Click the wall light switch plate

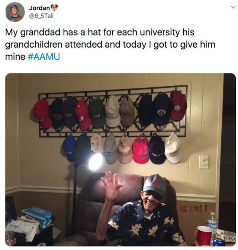click(204, 162)
